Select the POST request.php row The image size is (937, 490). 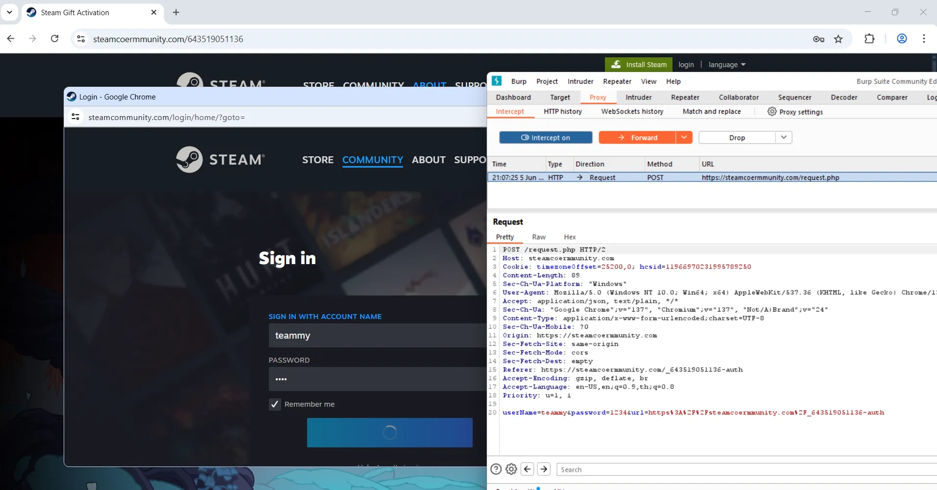click(712, 177)
